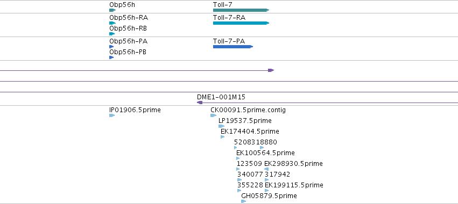Open the Obp56h-RA transcript label

pyautogui.click(x=129, y=18)
